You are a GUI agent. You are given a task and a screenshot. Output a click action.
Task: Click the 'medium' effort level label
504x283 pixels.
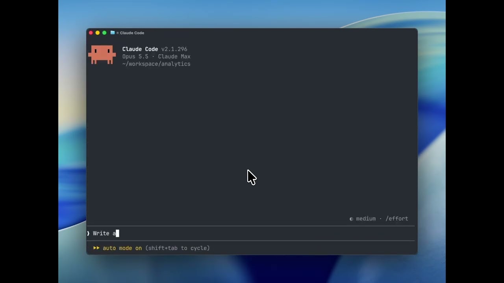366,219
